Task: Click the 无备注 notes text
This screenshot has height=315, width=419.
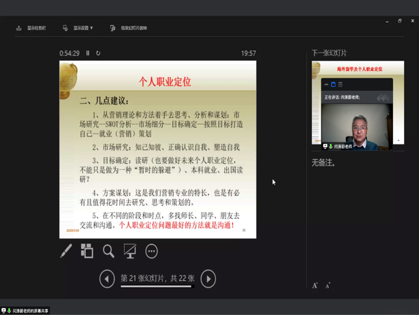Action: click(x=324, y=162)
